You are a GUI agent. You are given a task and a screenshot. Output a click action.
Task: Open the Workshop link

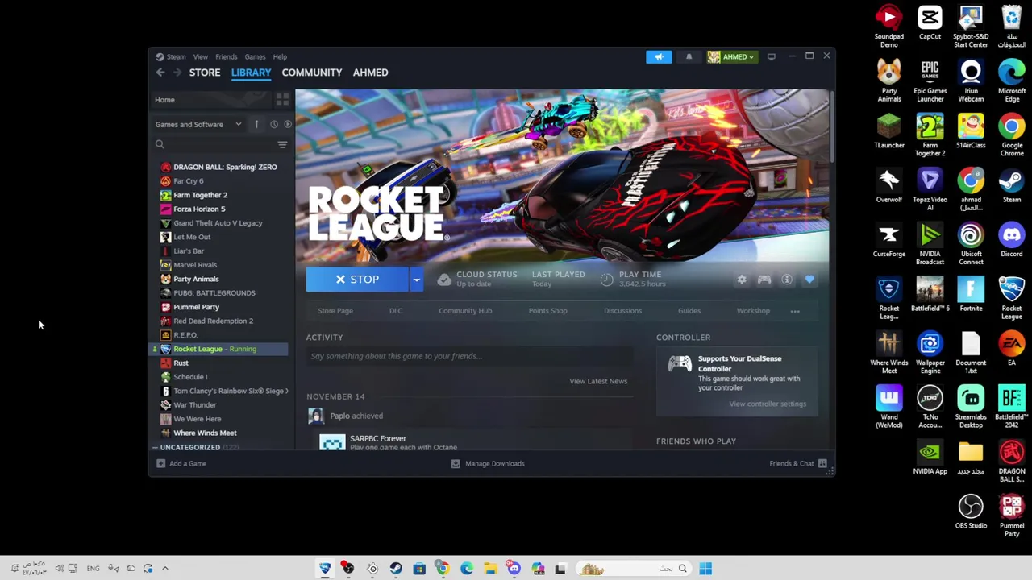753,311
